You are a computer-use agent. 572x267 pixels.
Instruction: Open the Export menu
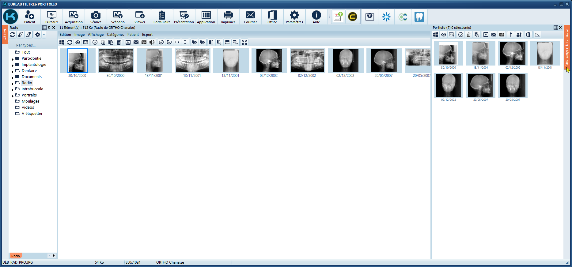(x=147, y=35)
